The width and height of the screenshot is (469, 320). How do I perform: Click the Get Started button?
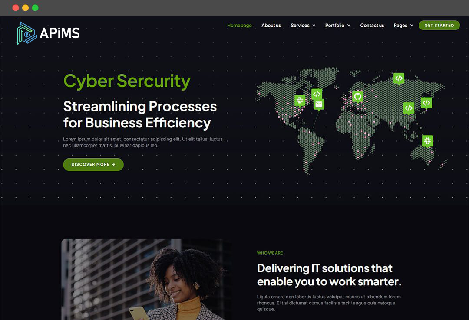click(x=439, y=26)
